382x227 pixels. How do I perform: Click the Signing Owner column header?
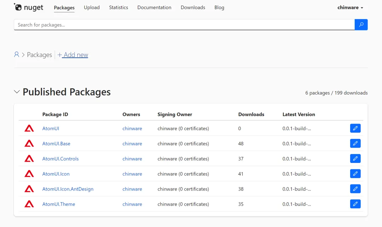point(175,114)
